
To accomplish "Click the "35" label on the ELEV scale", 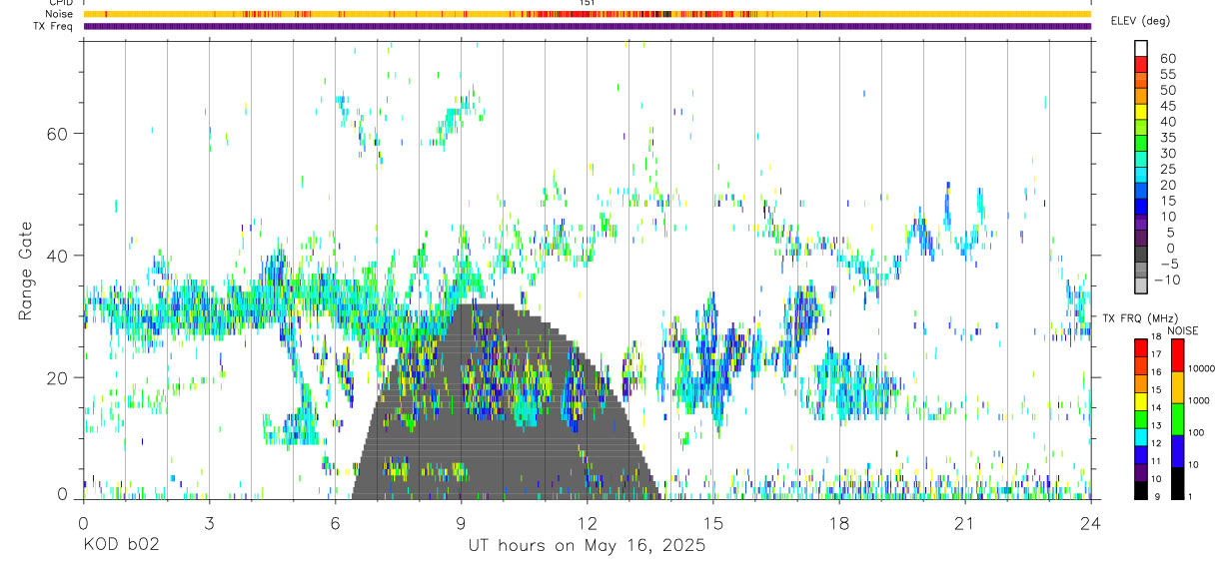I will click(1167, 138).
